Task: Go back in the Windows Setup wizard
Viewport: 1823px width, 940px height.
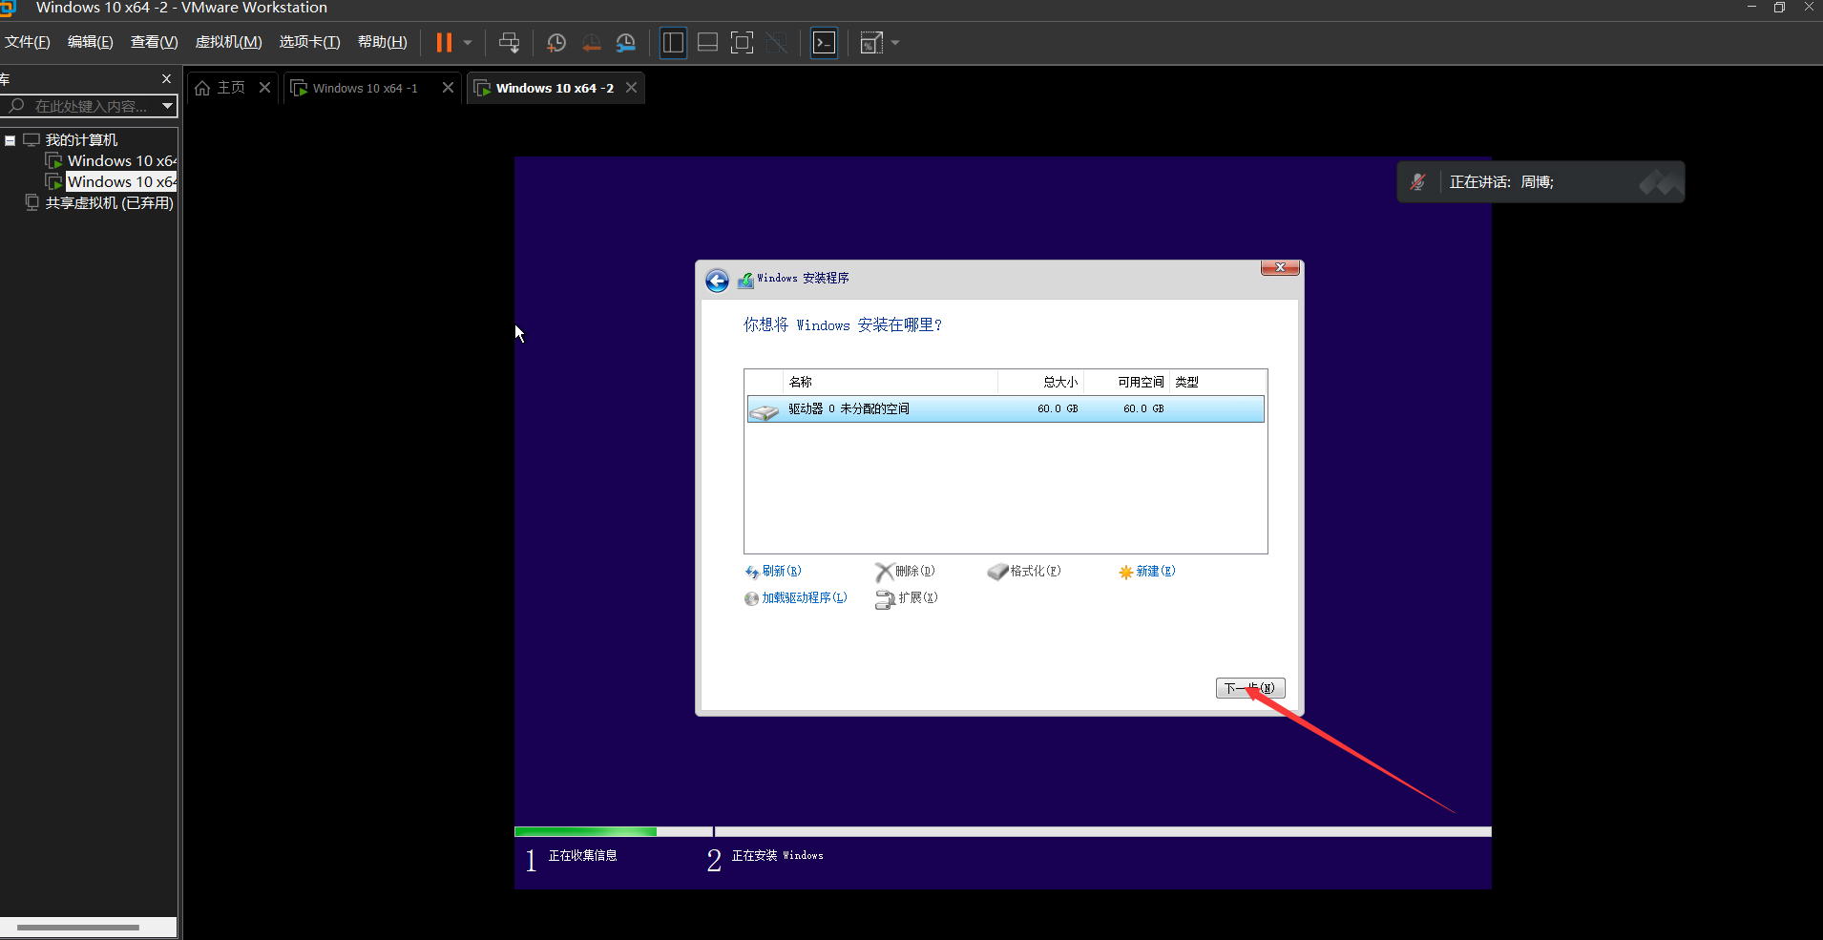Action: point(717,280)
